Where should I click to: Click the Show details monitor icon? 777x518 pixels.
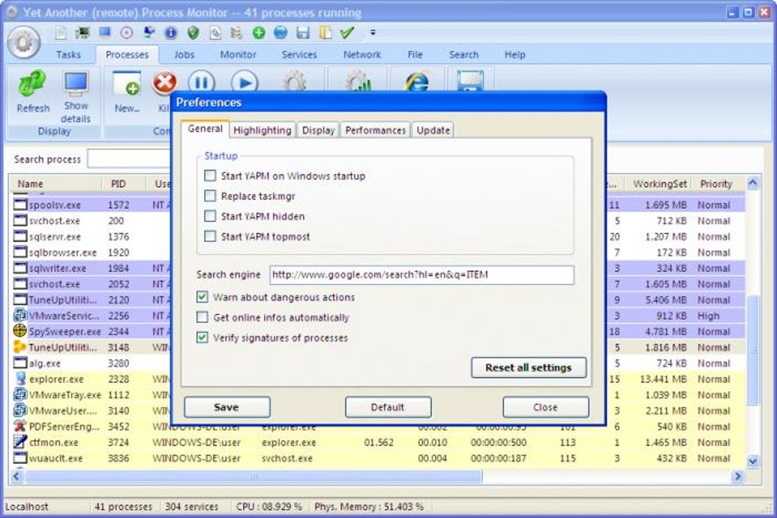(76, 84)
